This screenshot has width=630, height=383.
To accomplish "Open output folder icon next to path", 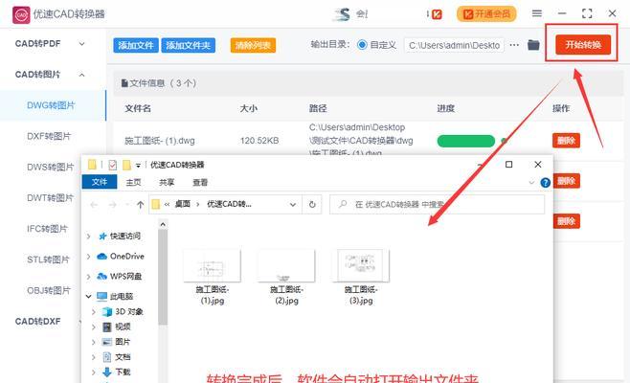I will pos(533,45).
